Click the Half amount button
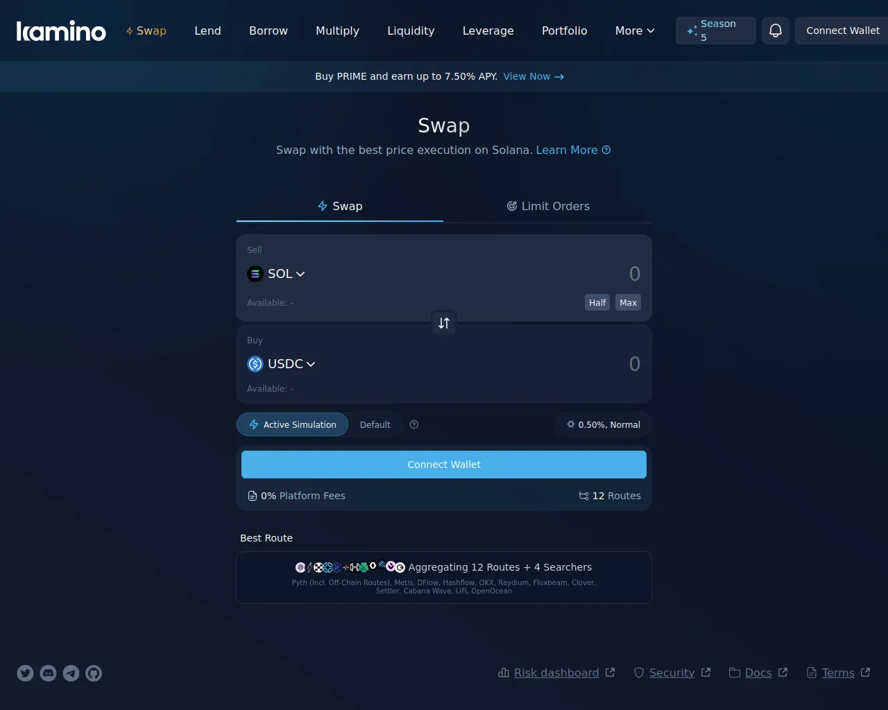 [597, 302]
